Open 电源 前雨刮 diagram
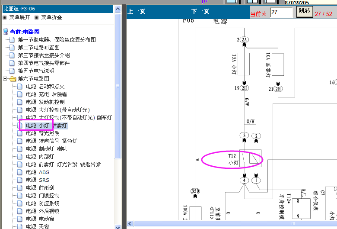Image resolution: width=337 pixels, height=229 pixels. (x=40, y=187)
